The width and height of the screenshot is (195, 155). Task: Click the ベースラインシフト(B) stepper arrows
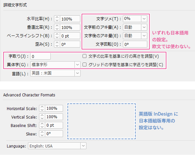(57, 36)
